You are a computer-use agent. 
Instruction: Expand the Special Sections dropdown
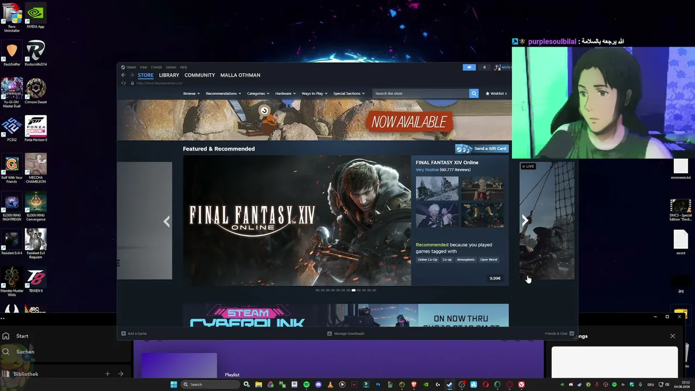tap(349, 93)
